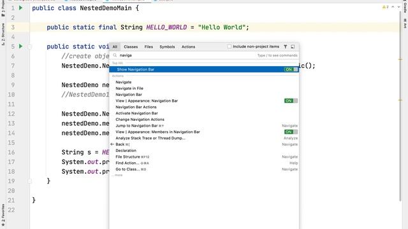This screenshot has height=229, width=408.
Task: Click line number 16 in the gutter
Action: pos(11,153)
